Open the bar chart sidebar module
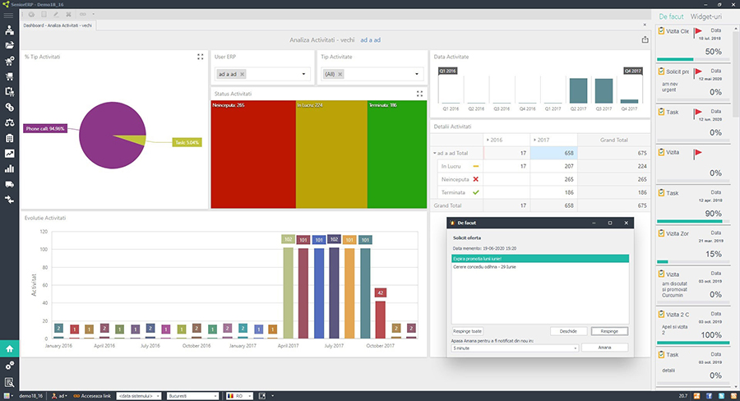This screenshot has height=401, width=740. click(x=9, y=169)
